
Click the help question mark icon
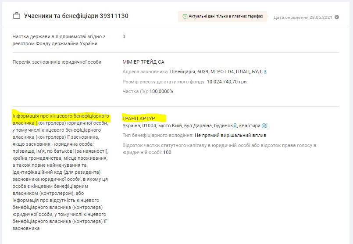pos(337,18)
